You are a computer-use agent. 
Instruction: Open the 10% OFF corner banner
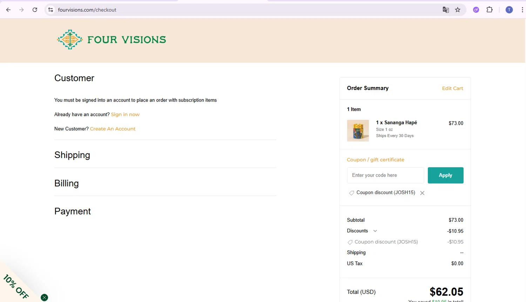pos(16,287)
